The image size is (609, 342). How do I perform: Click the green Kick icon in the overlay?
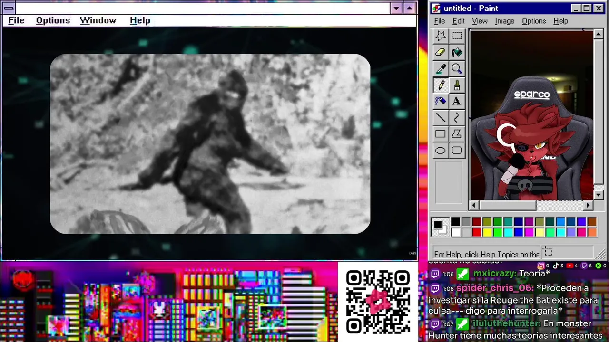[x=599, y=266]
